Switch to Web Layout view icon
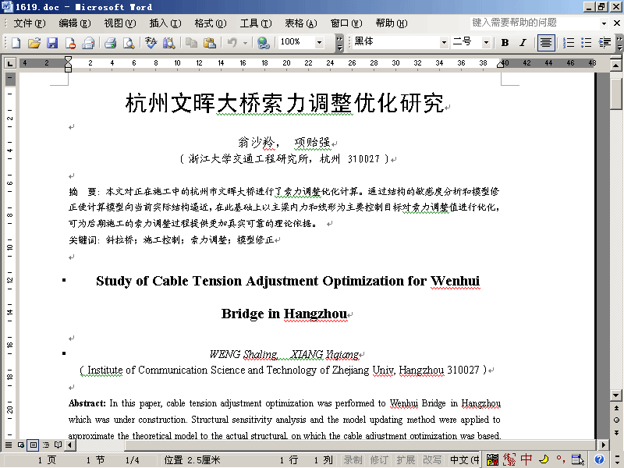624x468 pixels. pyautogui.click(x=21, y=445)
